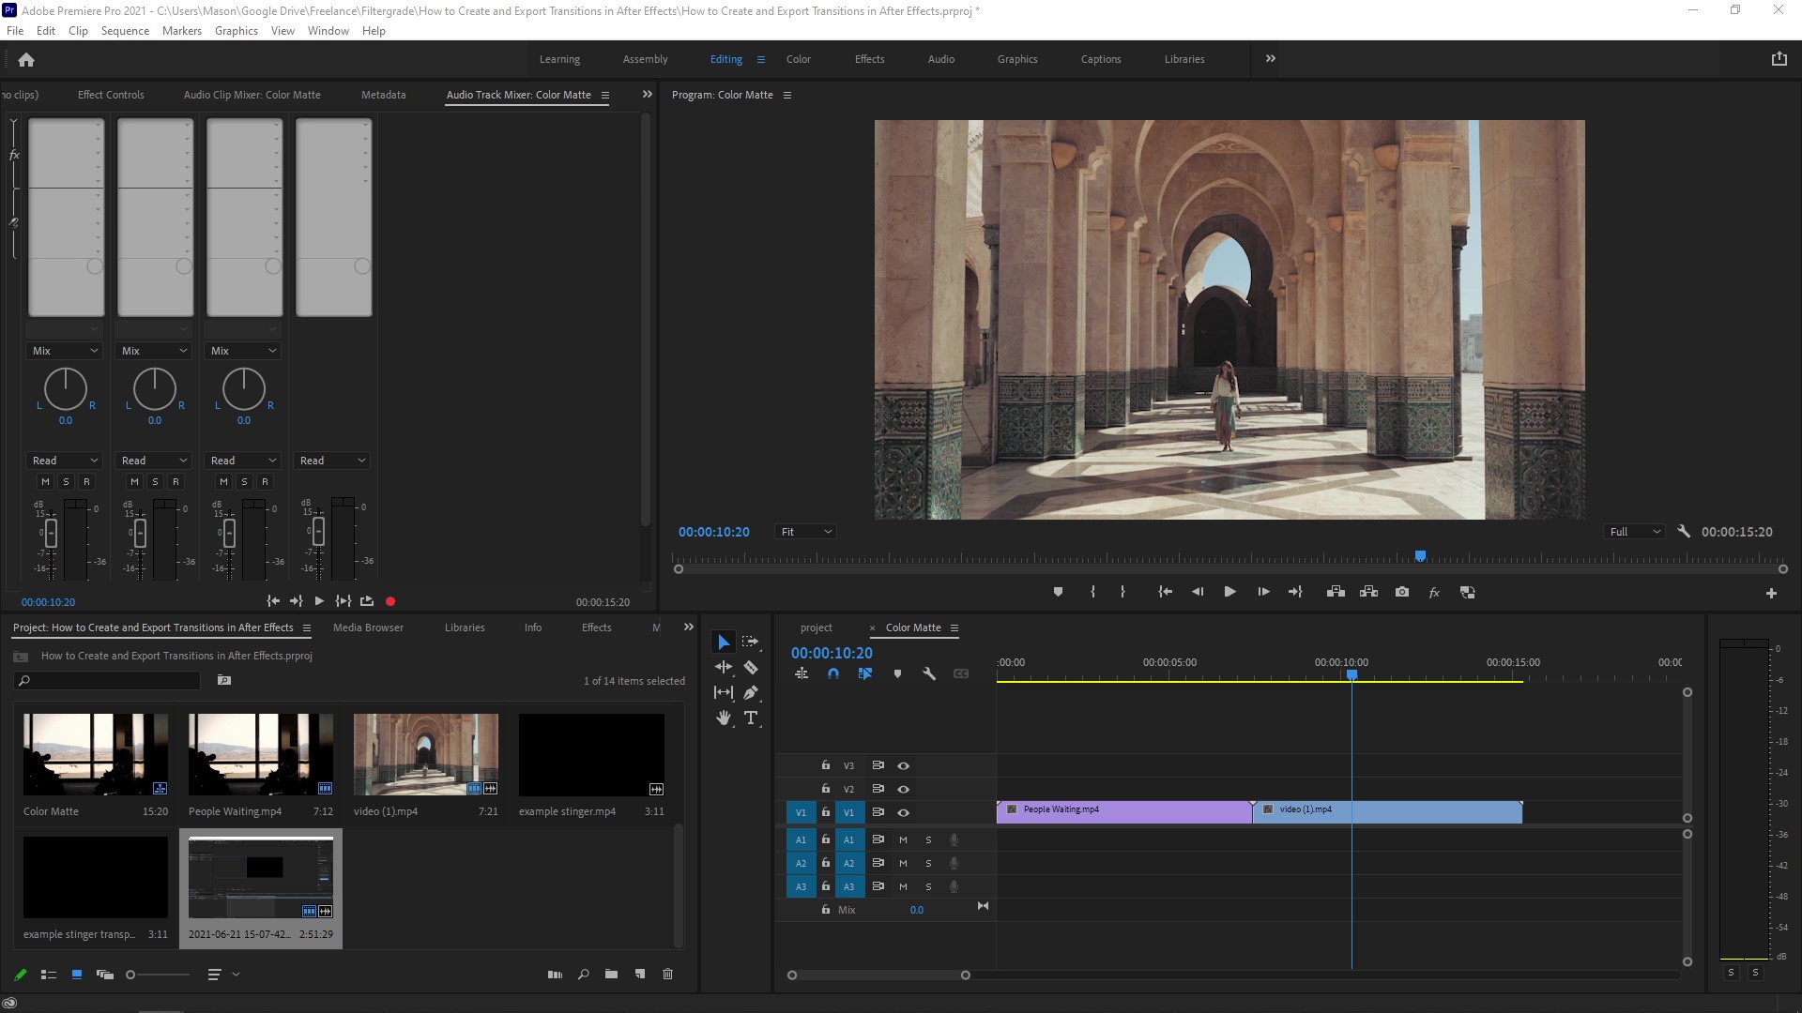
Task: Click the Razor tool icon in timeline
Action: [x=750, y=667]
